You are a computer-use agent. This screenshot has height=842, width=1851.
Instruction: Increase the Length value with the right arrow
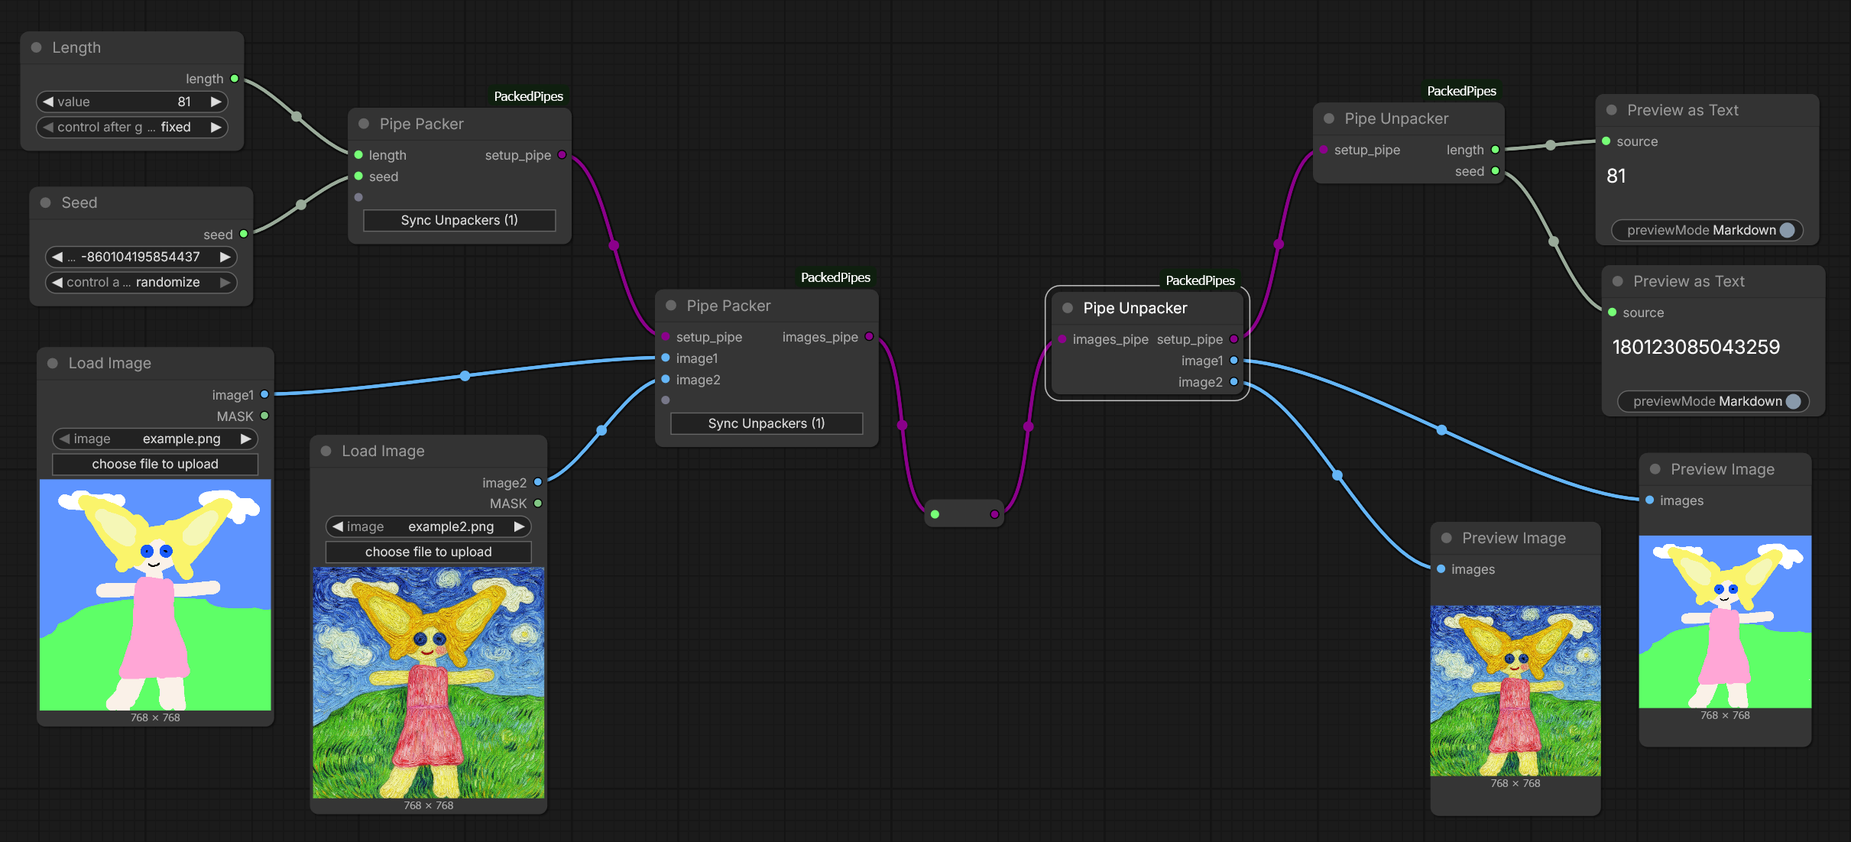pos(216,102)
